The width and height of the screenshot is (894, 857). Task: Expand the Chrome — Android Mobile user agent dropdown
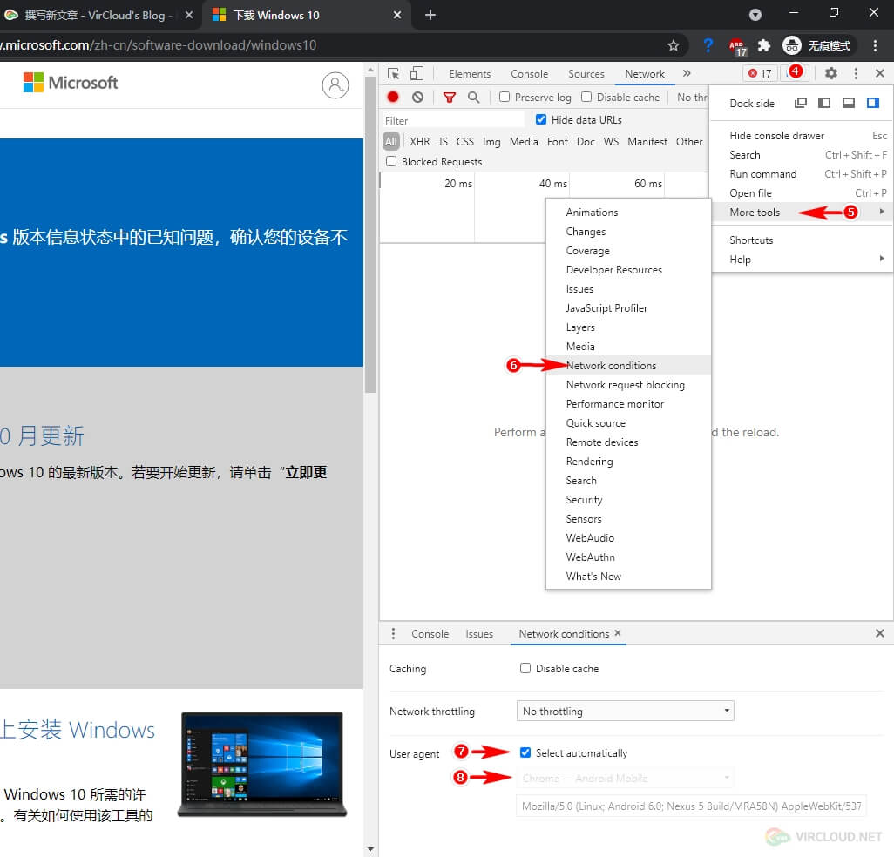coord(625,778)
